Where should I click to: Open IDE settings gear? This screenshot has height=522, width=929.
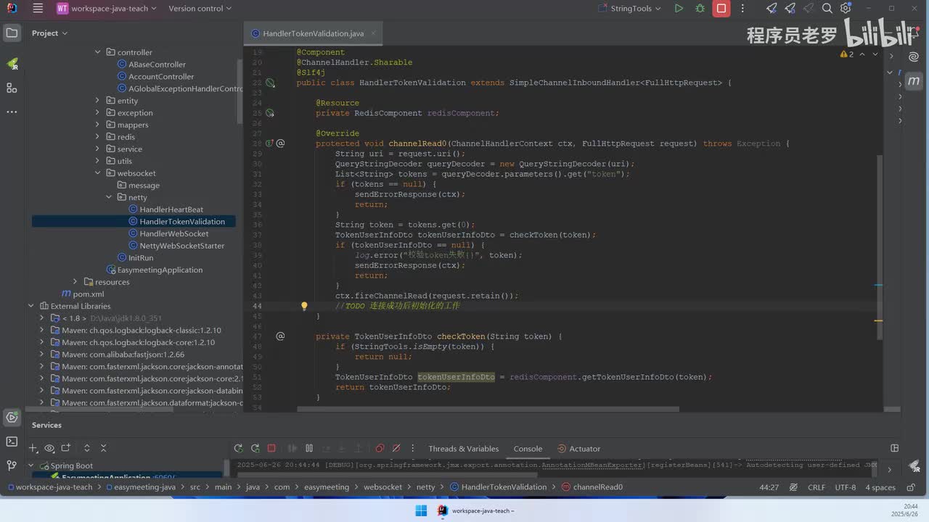[x=846, y=9]
